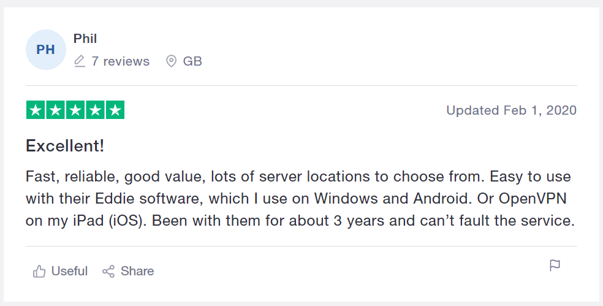The image size is (603, 306).
Task: Click the fourth green rating star
Action: click(x=95, y=110)
